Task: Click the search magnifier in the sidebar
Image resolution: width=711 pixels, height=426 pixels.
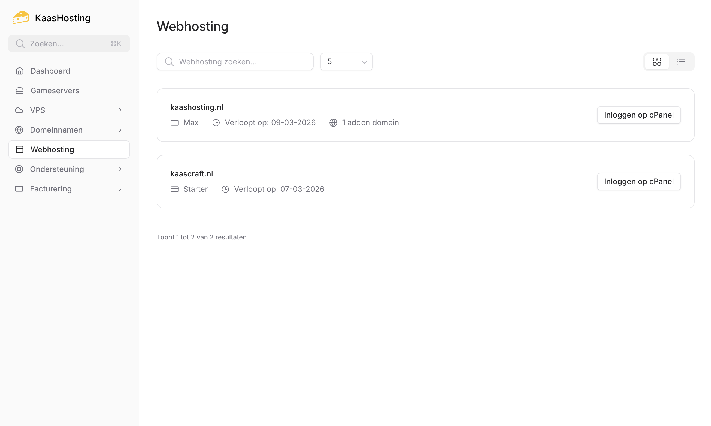Action: 20,43
